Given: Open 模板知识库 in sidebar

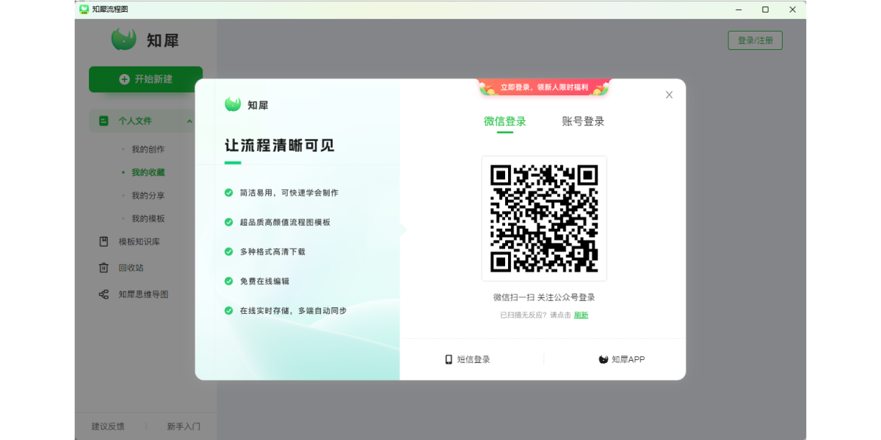Looking at the screenshot, I should (139, 242).
